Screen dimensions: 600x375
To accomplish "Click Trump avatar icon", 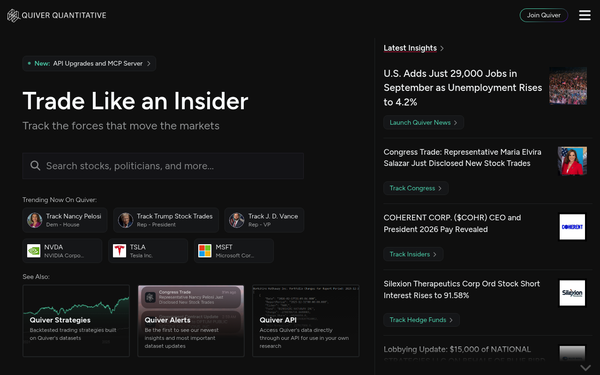I will coord(126,220).
